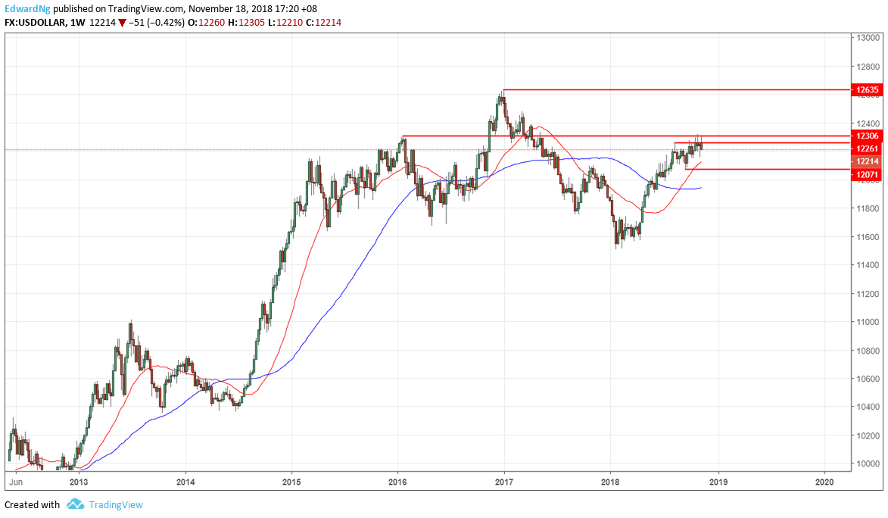Click the 10600 price axis label

click(868, 379)
